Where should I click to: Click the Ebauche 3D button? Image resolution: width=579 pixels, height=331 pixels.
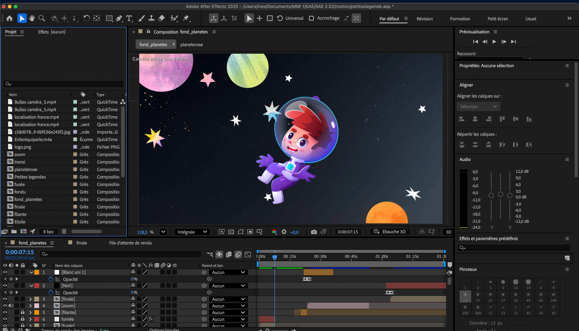[390, 232]
